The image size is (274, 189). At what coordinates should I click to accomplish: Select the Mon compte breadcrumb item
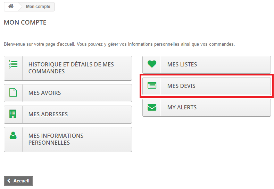tap(38, 7)
